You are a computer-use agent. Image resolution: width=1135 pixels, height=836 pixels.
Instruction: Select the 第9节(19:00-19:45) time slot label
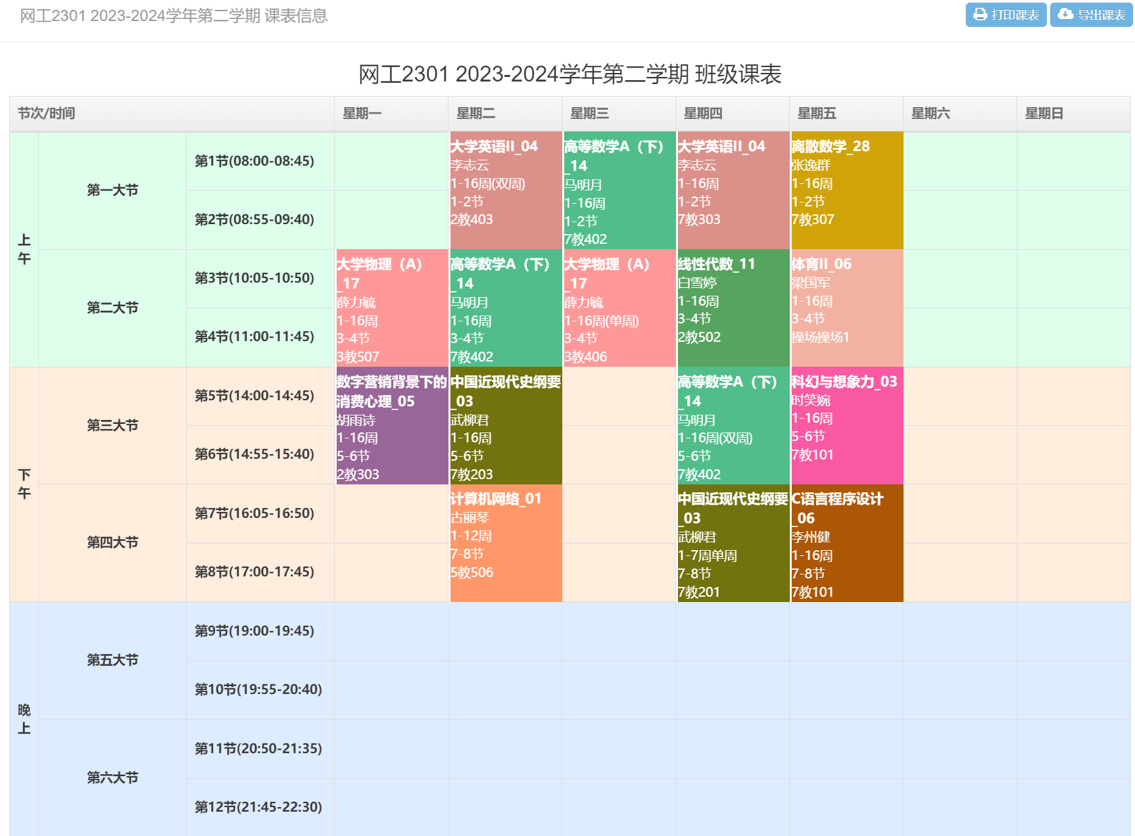point(254,631)
